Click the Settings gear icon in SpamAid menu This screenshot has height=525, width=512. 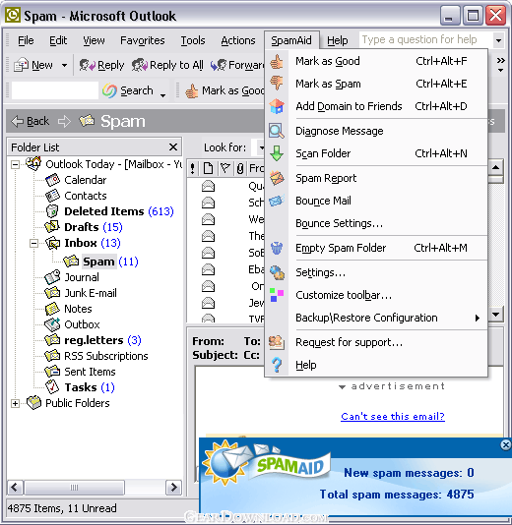click(x=277, y=272)
